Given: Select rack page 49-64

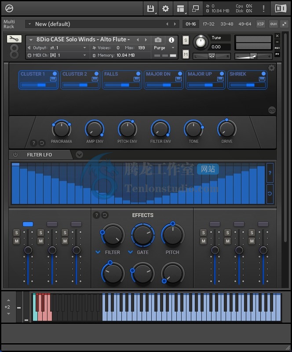Looking at the screenshot, I should point(245,24).
